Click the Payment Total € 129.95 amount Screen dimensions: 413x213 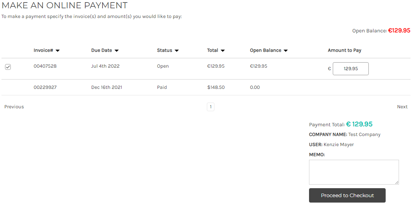tap(359, 124)
